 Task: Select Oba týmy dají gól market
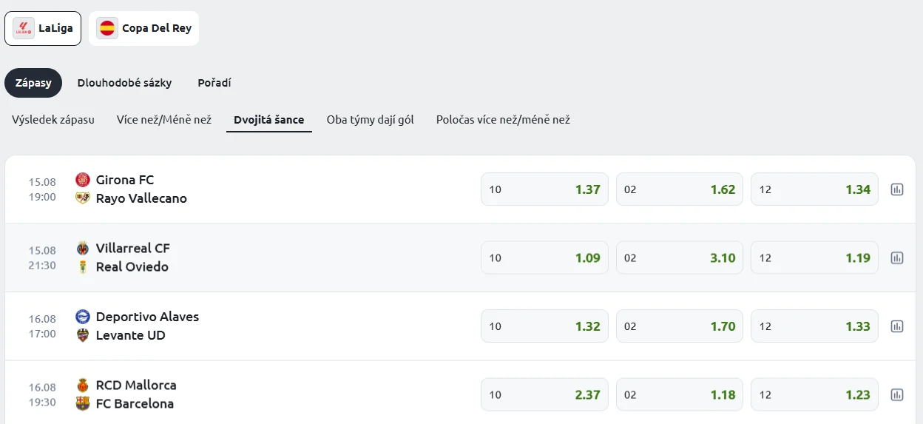[370, 120]
